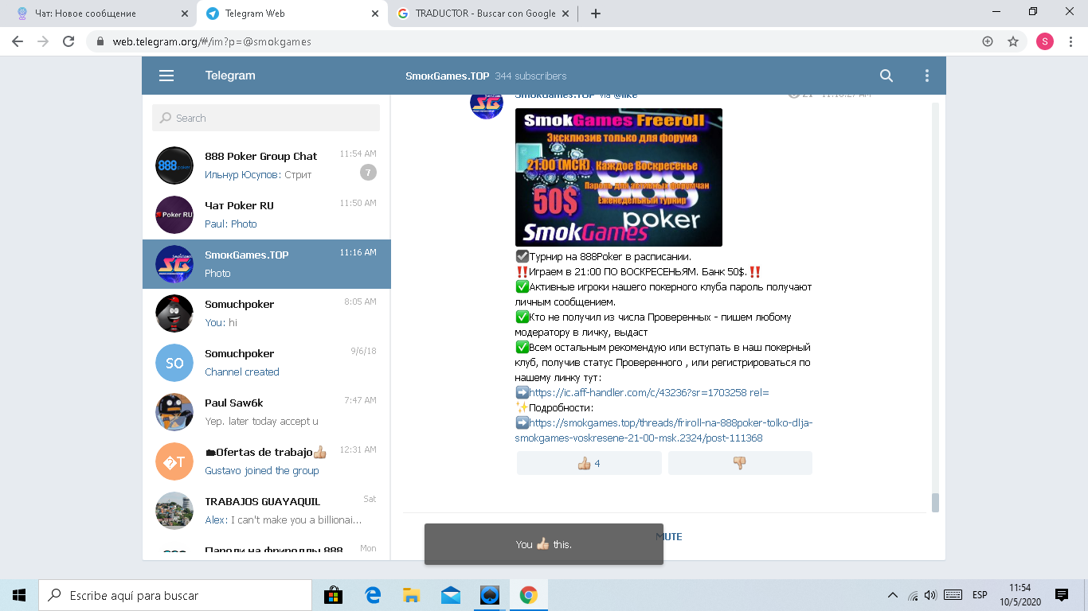Viewport: 1088px width, 611px height.
Task: Click the SmokGames.TOP channel title in header
Action: click(x=447, y=76)
